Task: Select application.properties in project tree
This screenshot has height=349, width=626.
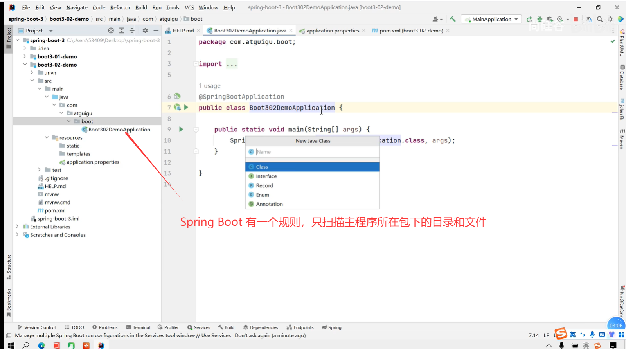Action: [93, 162]
